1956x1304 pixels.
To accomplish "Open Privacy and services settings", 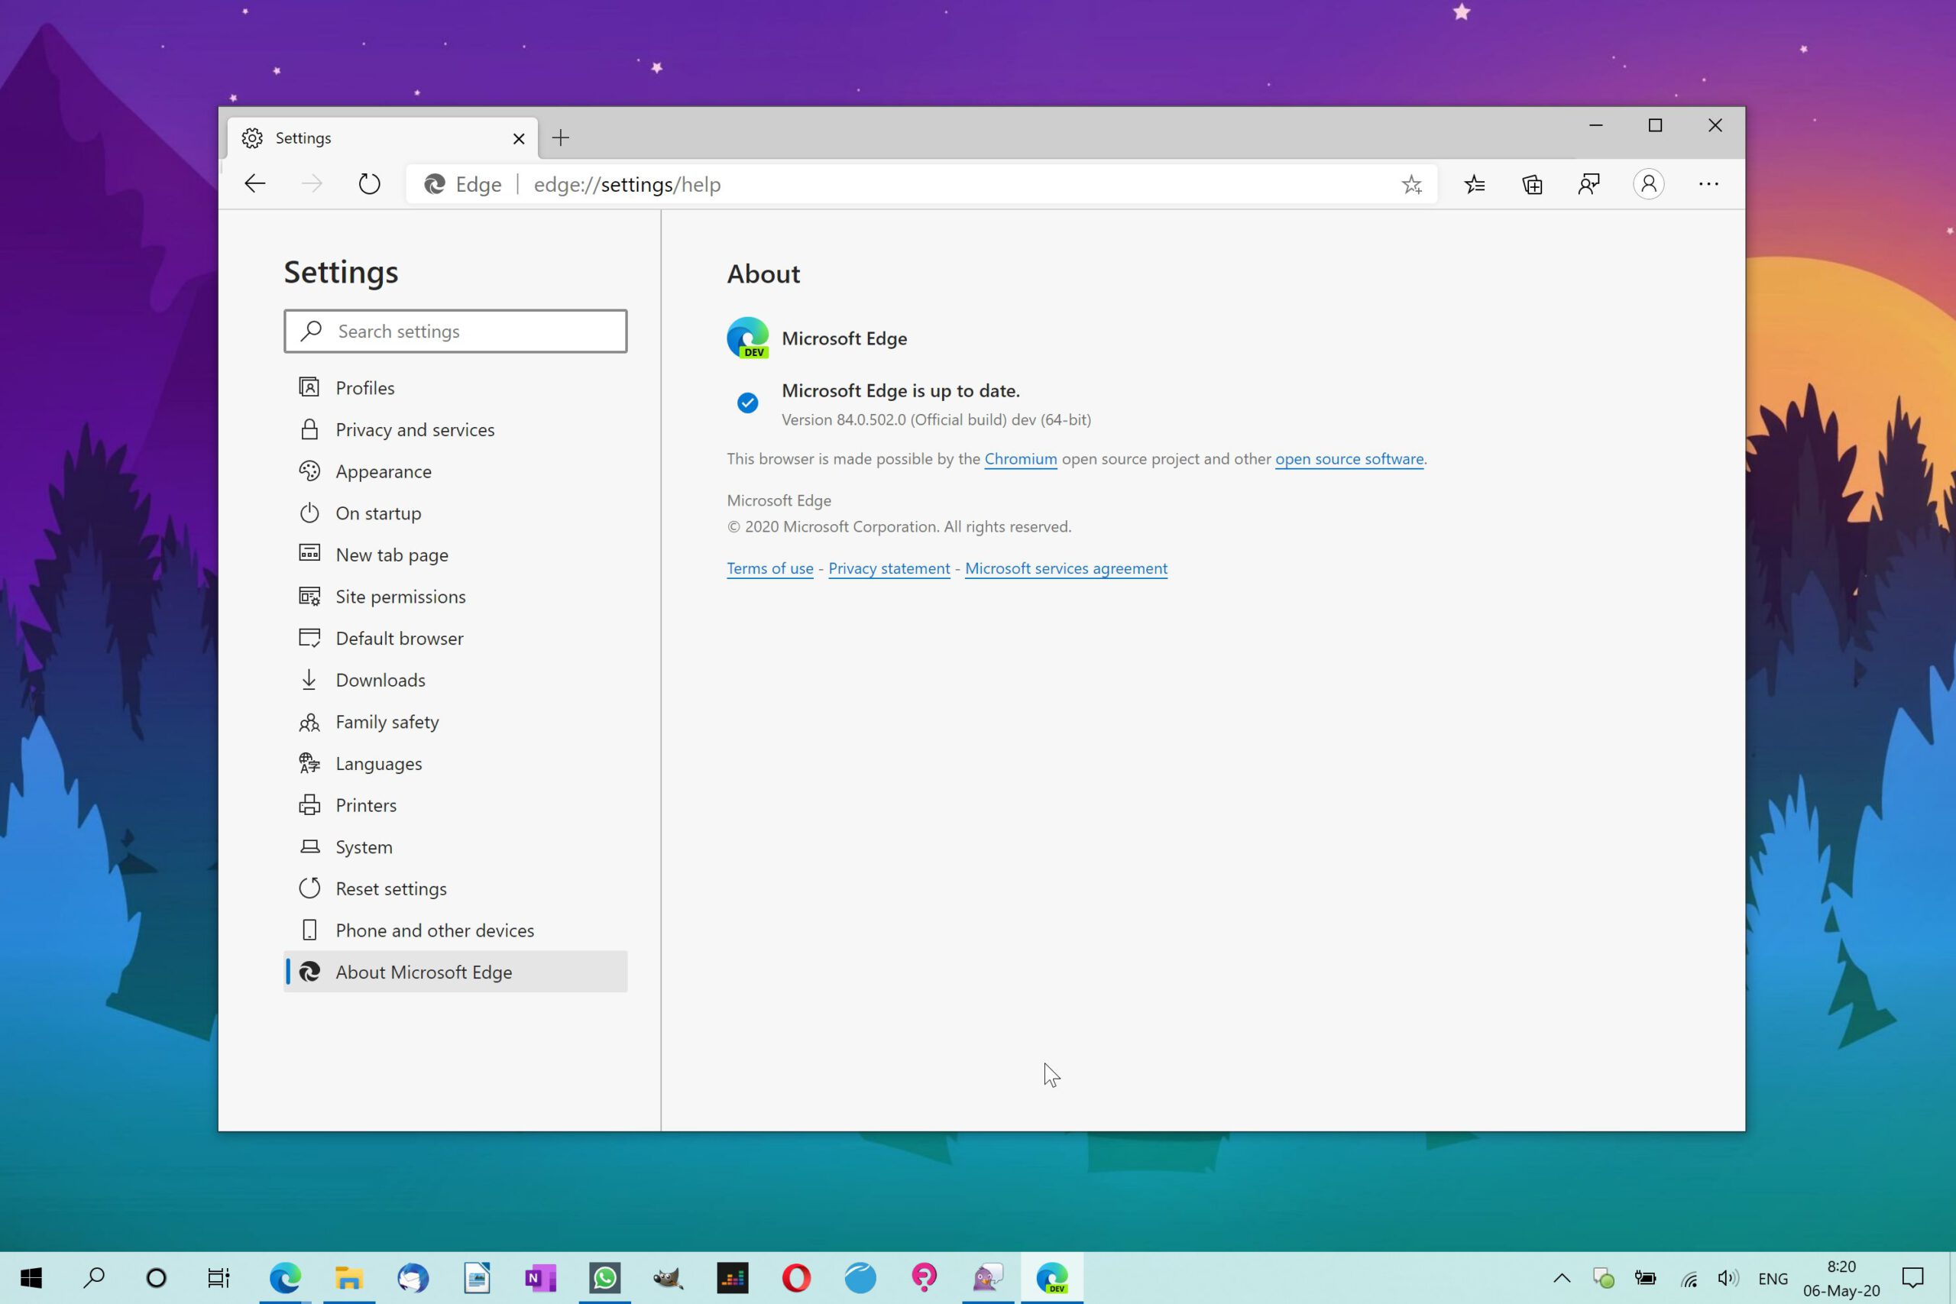I will coord(455,429).
